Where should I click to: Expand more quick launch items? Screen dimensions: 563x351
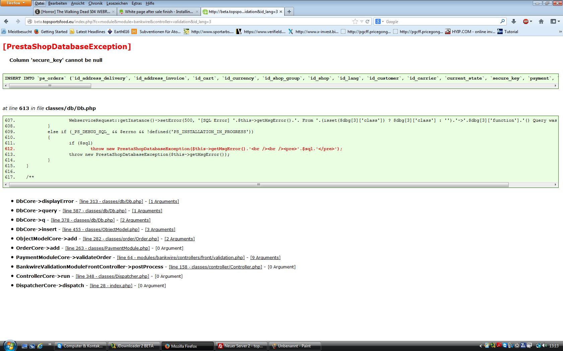(50, 344)
